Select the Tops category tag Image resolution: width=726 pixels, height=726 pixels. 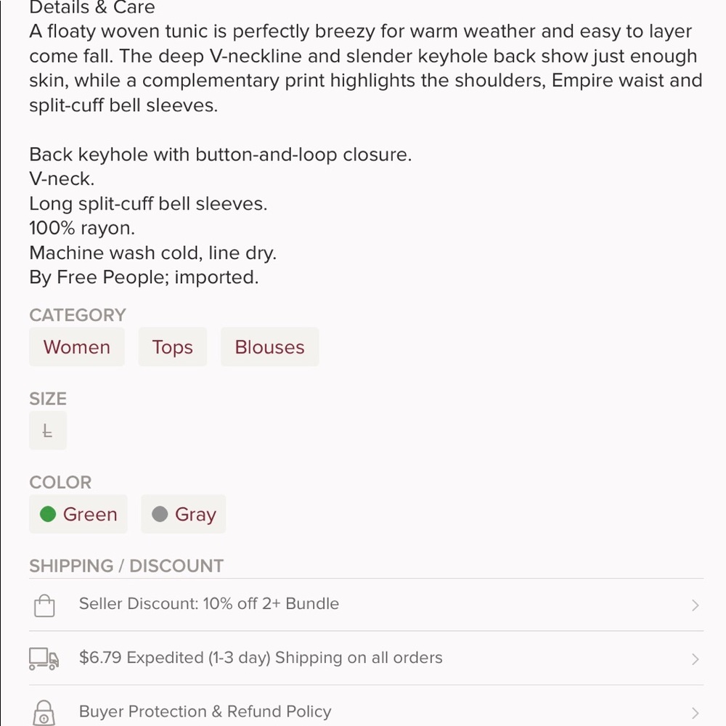173,347
